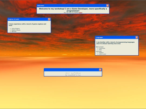Click the 'I am familiar with' heading text
This screenshot has width=146, height=109.
[x=115, y=43]
